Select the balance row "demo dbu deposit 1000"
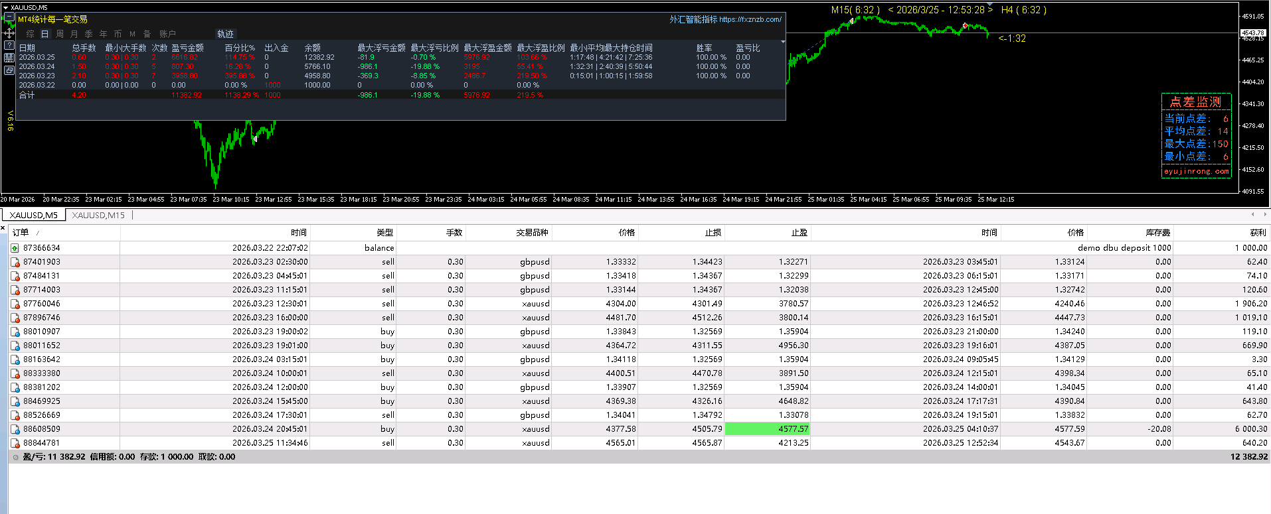The width and height of the screenshot is (1271, 514). 638,248
